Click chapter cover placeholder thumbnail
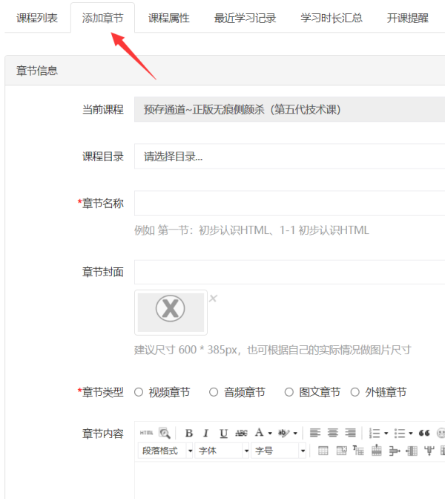This screenshot has height=499, width=445. coord(171,312)
